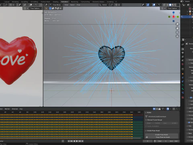Switch to the Layout workspace tab
Image resolution: width=193 pixels, height=145 pixels.
(7, 2)
